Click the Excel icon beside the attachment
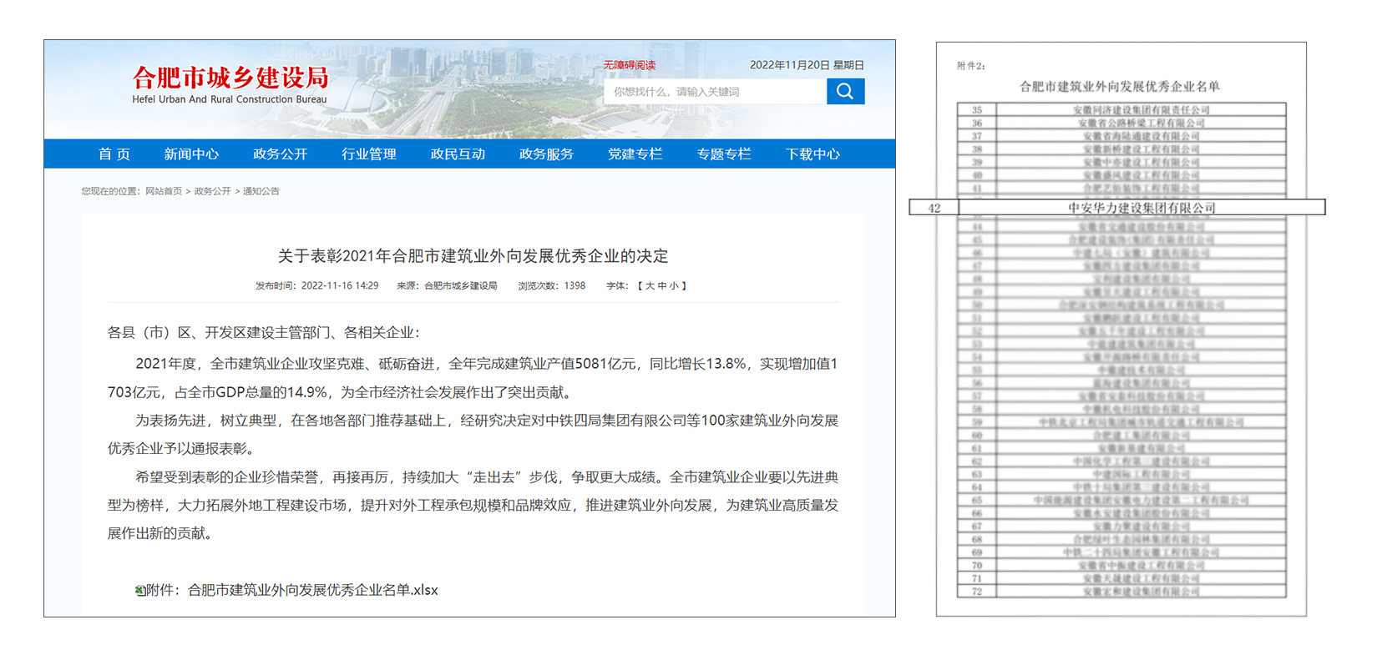 tap(139, 591)
